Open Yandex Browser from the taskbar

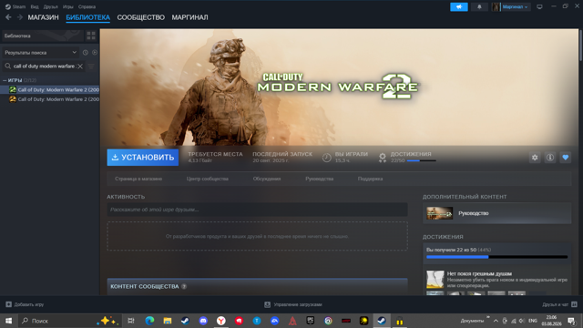(x=220, y=321)
